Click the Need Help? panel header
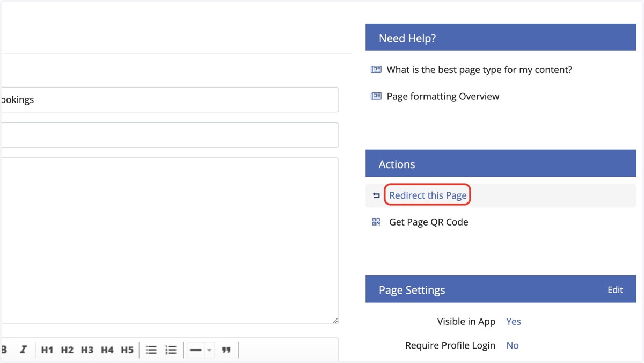Viewport: 644px width, 363px height. click(x=501, y=37)
